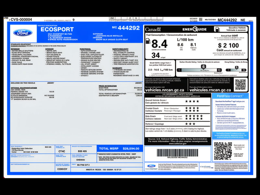Click the Rollover / Capotage rating row

tap(177, 124)
